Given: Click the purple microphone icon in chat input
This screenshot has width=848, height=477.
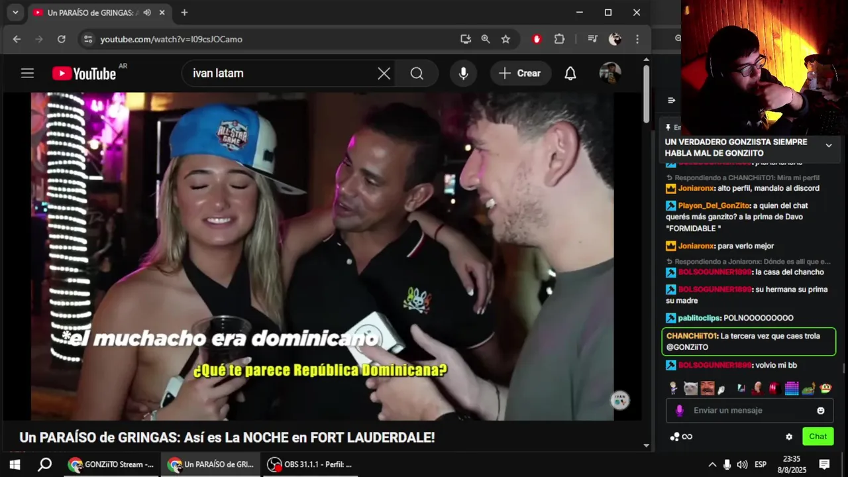Looking at the screenshot, I should point(679,410).
